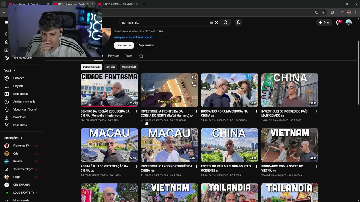Viewport: 360px width, 202px height.
Task: Switch to the Posts channel tab
Action: (128, 56)
